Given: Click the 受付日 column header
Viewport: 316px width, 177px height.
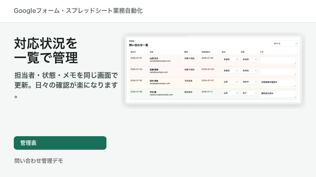Looking at the screenshot, I should pyautogui.click(x=133, y=52).
